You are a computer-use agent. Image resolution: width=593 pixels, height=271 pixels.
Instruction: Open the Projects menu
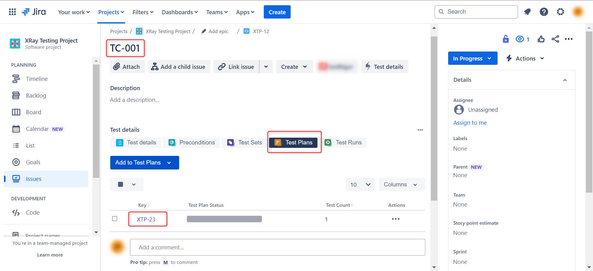pos(111,12)
